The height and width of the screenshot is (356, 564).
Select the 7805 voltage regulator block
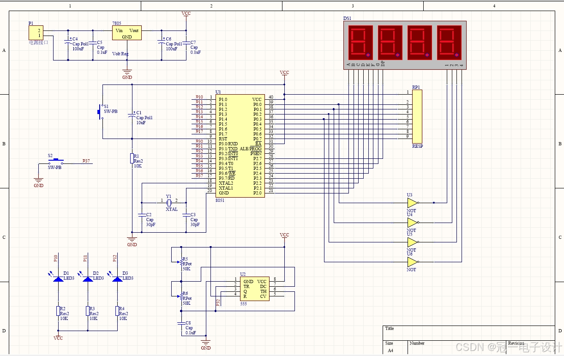click(127, 33)
